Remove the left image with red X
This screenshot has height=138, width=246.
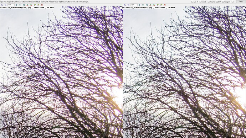[x=42, y=5]
